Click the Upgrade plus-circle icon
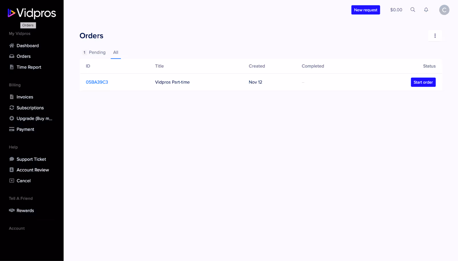 coord(12,118)
